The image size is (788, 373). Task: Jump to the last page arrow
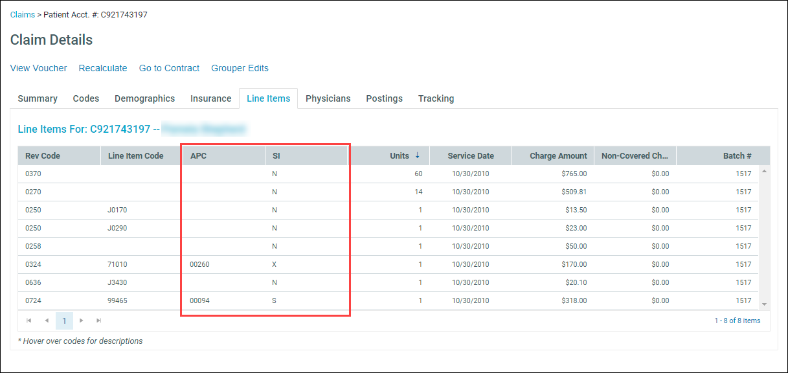point(98,320)
